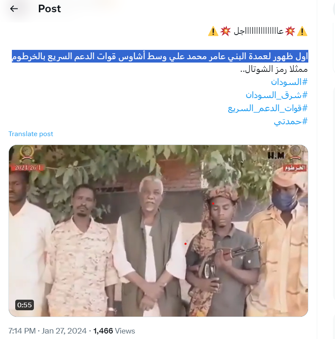Open the #قوات_الدعم_السريع hashtag
The height and width of the screenshot is (339, 335).
point(268,108)
